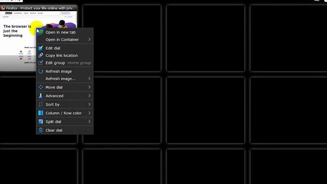Choose Refresh image... entry

coord(65,79)
